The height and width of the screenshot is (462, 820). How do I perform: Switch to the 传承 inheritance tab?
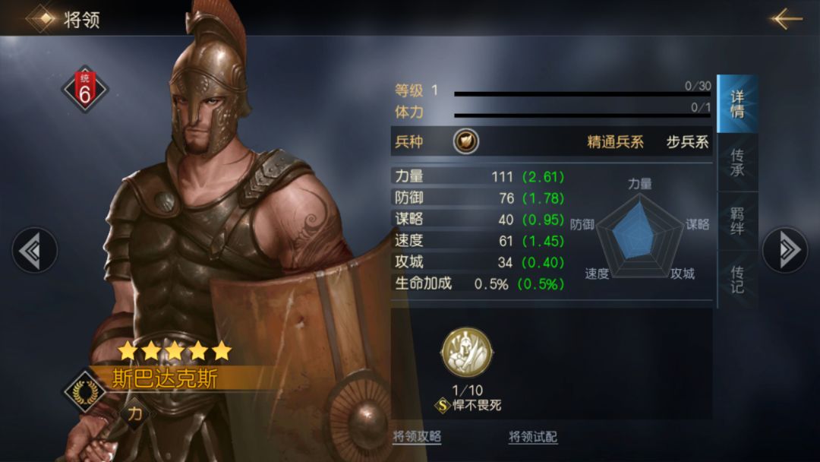coord(737,162)
